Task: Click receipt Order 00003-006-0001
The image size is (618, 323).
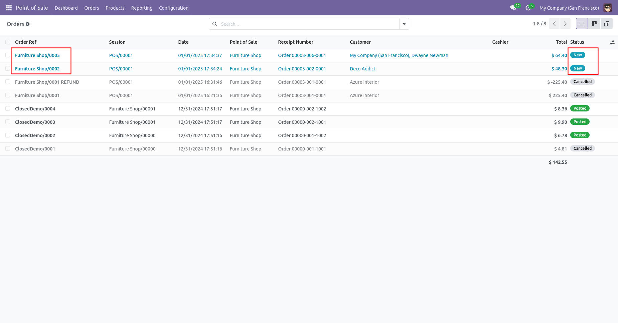Action: pos(302,55)
